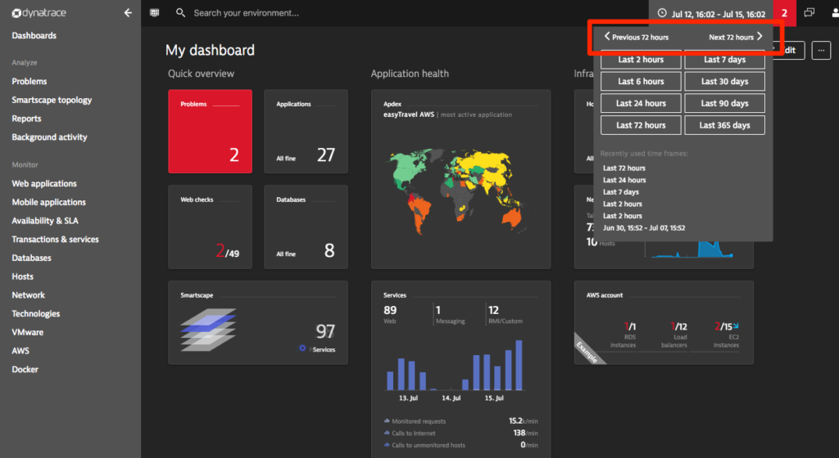Open Dashboards in sidebar

[x=34, y=35]
